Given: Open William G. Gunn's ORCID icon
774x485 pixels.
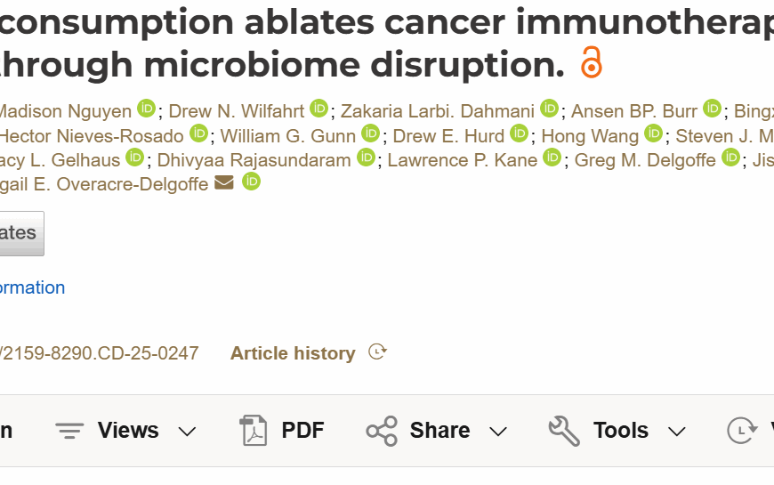Looking at the screenshot, I should pyautogui.click(x=370, y=133).
